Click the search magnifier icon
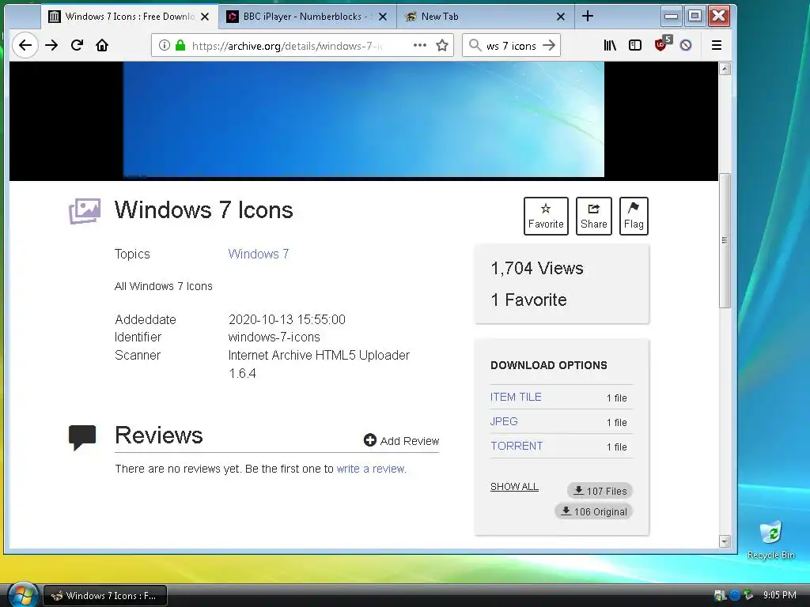Viewport: 810px width, 607px height. coord(475,45)
